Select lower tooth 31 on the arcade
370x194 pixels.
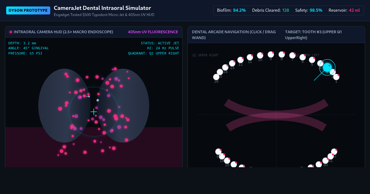(x=331, y=156)
